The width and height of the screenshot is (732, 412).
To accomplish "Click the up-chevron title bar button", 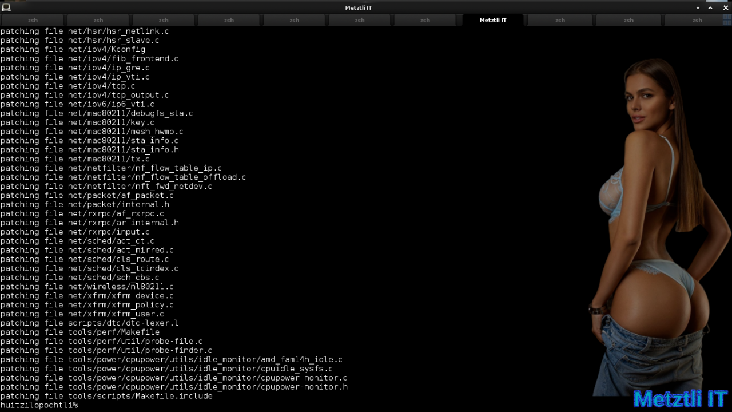I will [710, 7].
